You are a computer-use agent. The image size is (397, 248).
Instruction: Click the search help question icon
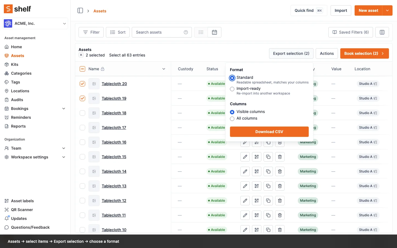click(x=186, y=32)
